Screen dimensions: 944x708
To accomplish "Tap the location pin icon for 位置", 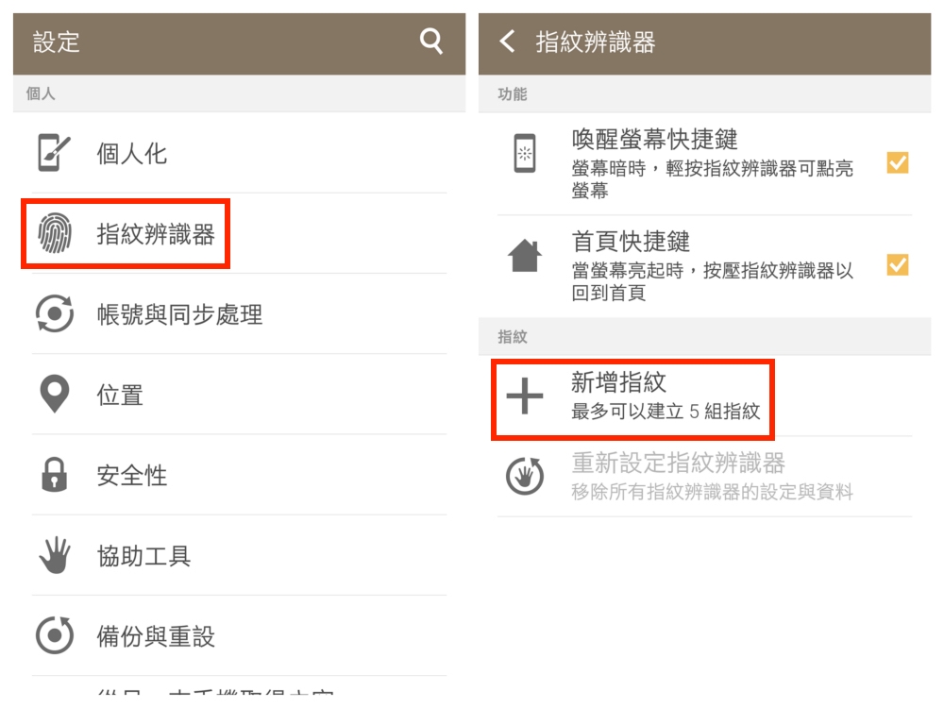I will click(55, 394).
